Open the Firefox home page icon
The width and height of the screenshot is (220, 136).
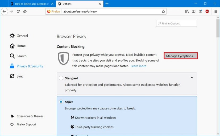25,11
